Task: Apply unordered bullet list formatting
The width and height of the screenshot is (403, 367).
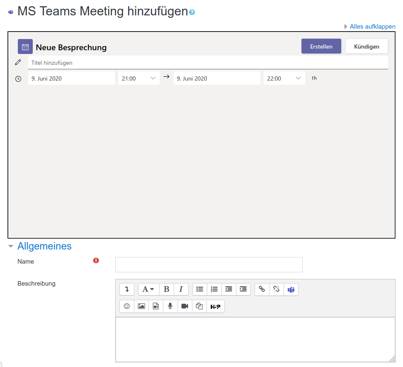Action: (x=200, y=289)
